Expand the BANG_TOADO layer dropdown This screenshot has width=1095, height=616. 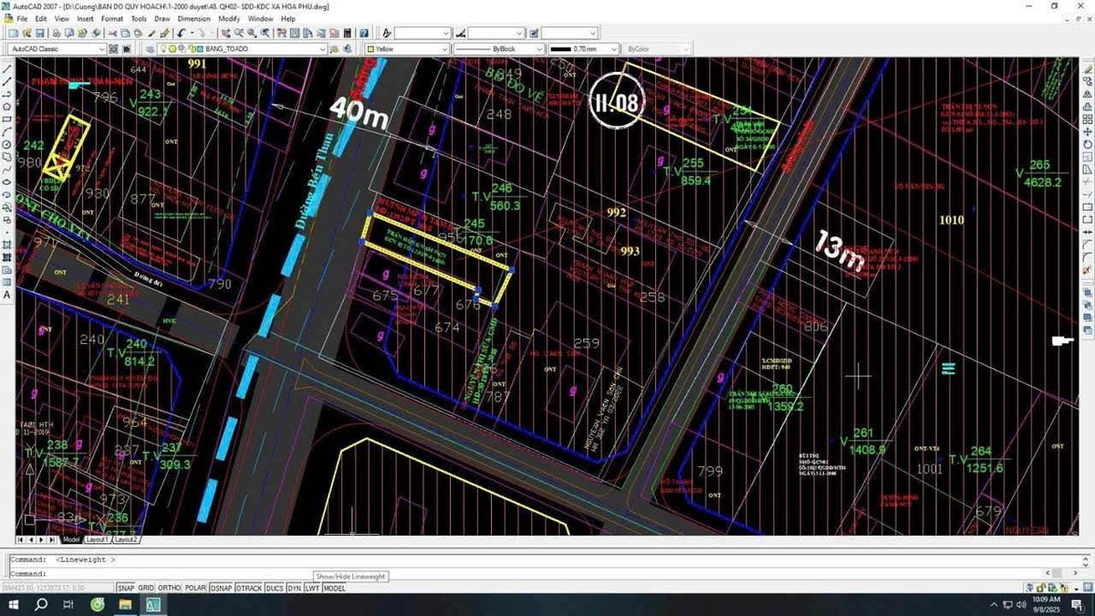point(320,48)
